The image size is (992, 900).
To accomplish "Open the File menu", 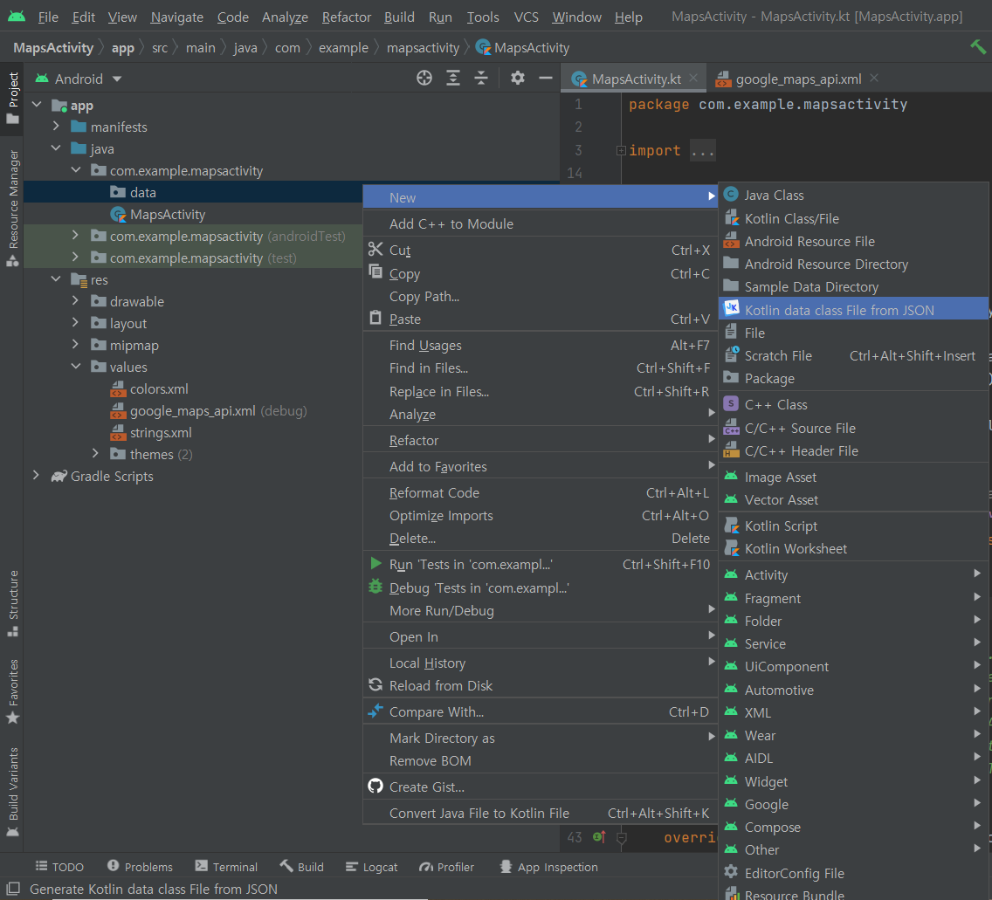I will [x=48, y=17].
